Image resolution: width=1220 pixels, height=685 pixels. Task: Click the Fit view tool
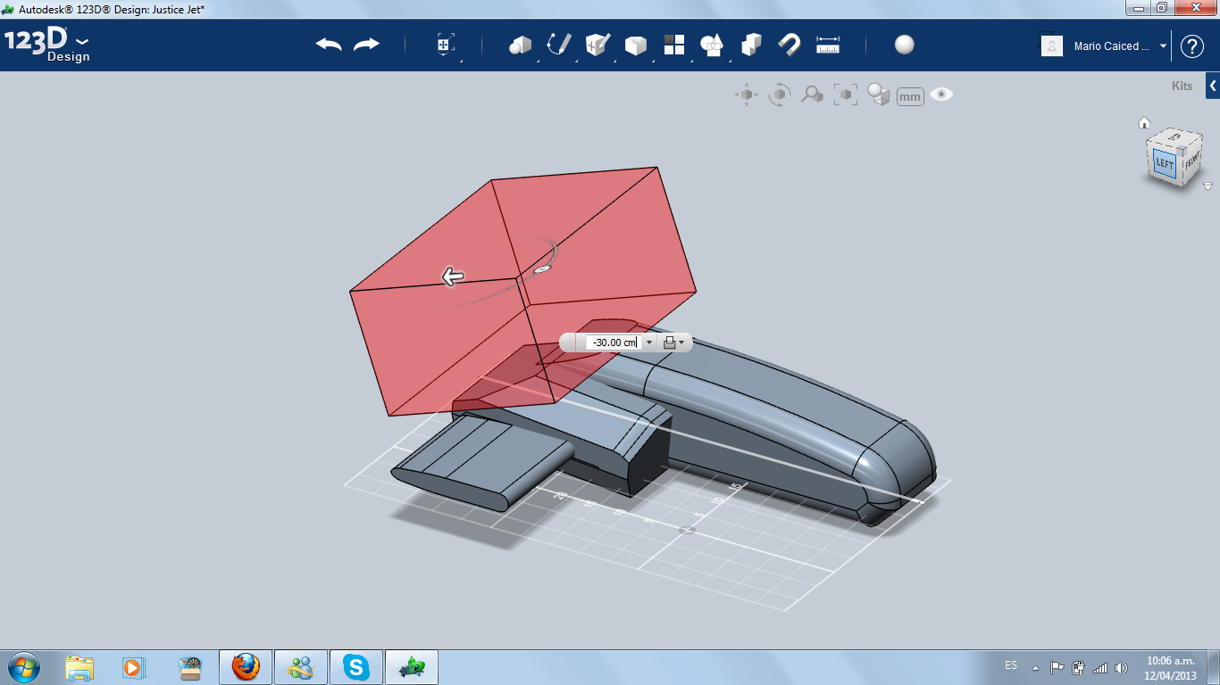tap(845, 95)
